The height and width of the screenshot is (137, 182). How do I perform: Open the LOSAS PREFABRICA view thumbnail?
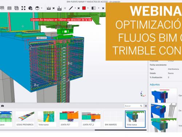25,119
